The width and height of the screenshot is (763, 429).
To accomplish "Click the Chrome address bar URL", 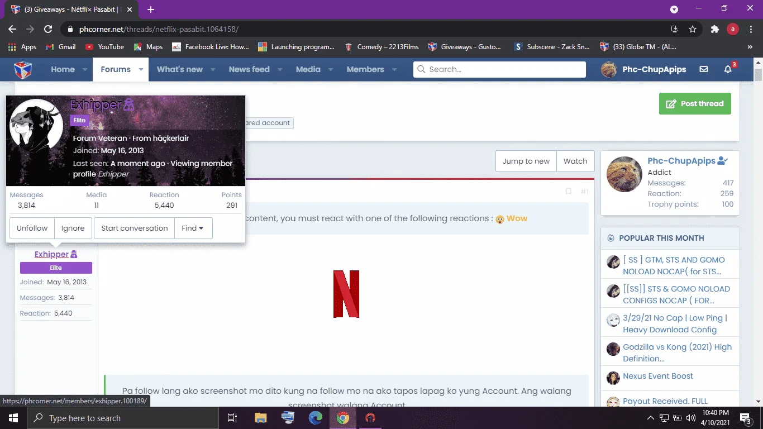I will pyautogui.click(x=159, y=29).
